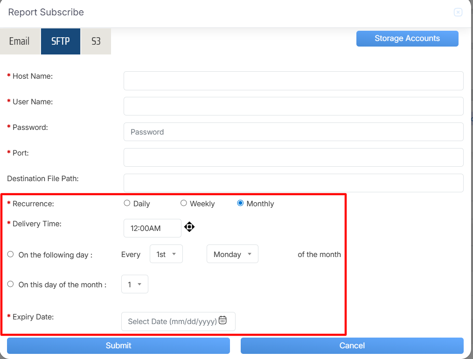Image resolution: width=473 pixels, height=359 pixels.
Task: Expand the day-of-month number dropdown
Action: (x=134, y=284)
